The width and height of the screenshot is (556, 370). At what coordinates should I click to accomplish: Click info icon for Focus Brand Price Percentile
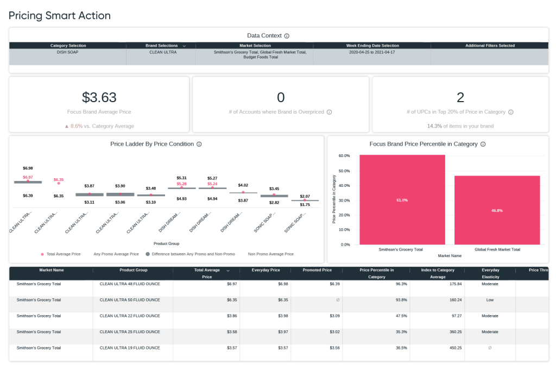tap(483, 145)
